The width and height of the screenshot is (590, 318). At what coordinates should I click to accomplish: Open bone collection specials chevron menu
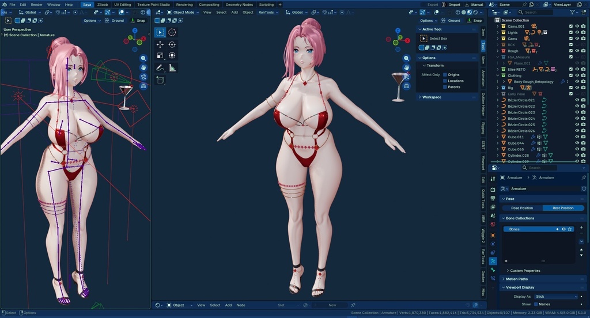click(581, 241)
